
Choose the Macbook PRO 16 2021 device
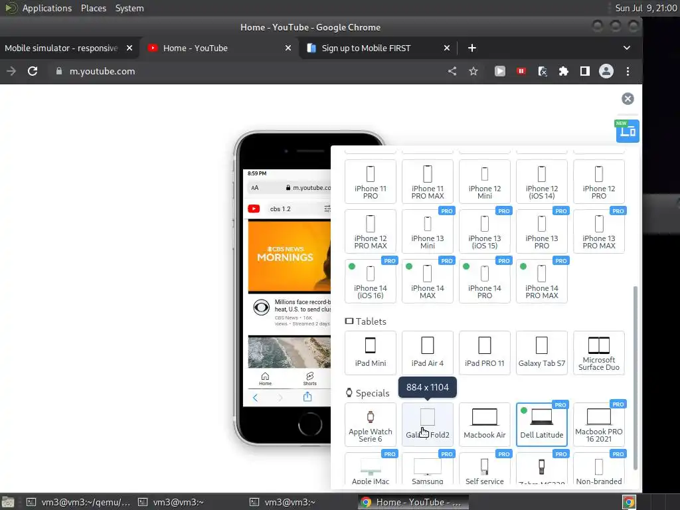599,424
